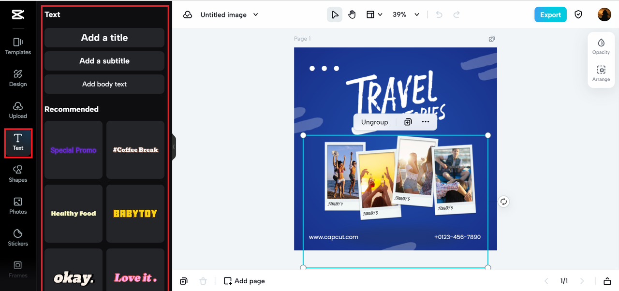Choose the Healthy Food text preset
This screenshot has height=291, width=619.
74,214
